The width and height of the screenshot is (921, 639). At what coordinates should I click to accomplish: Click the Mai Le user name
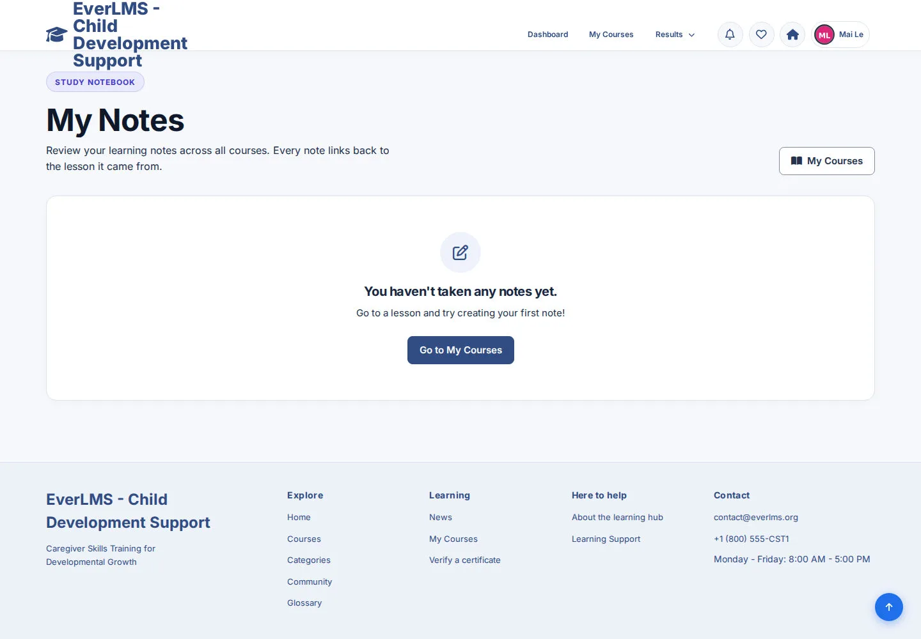pyautogui.click(x=851, y=35)
